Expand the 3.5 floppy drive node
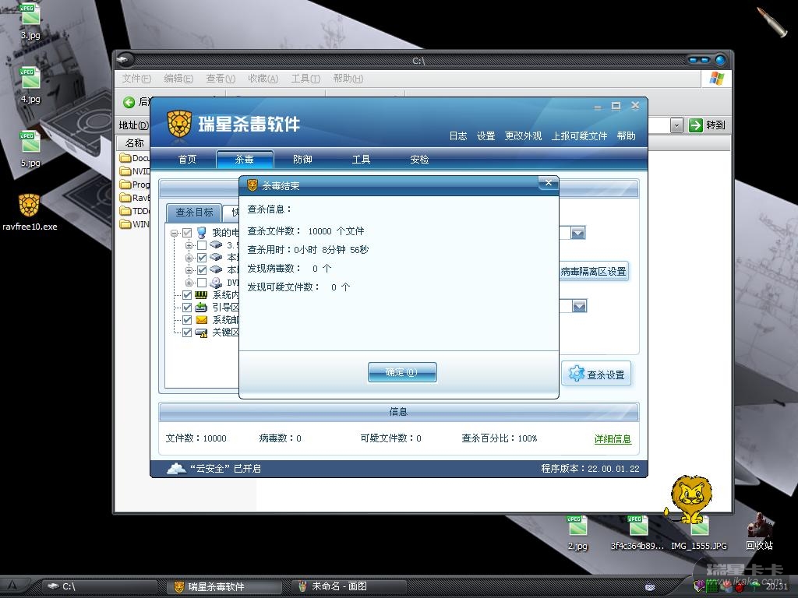Image resolution: width=798 pixels, height=598 pixels. tap(189, 245)
